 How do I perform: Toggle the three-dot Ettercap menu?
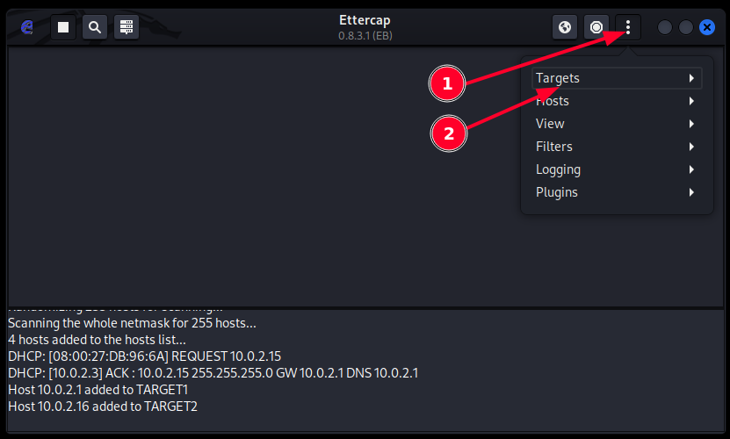[628, 27]
